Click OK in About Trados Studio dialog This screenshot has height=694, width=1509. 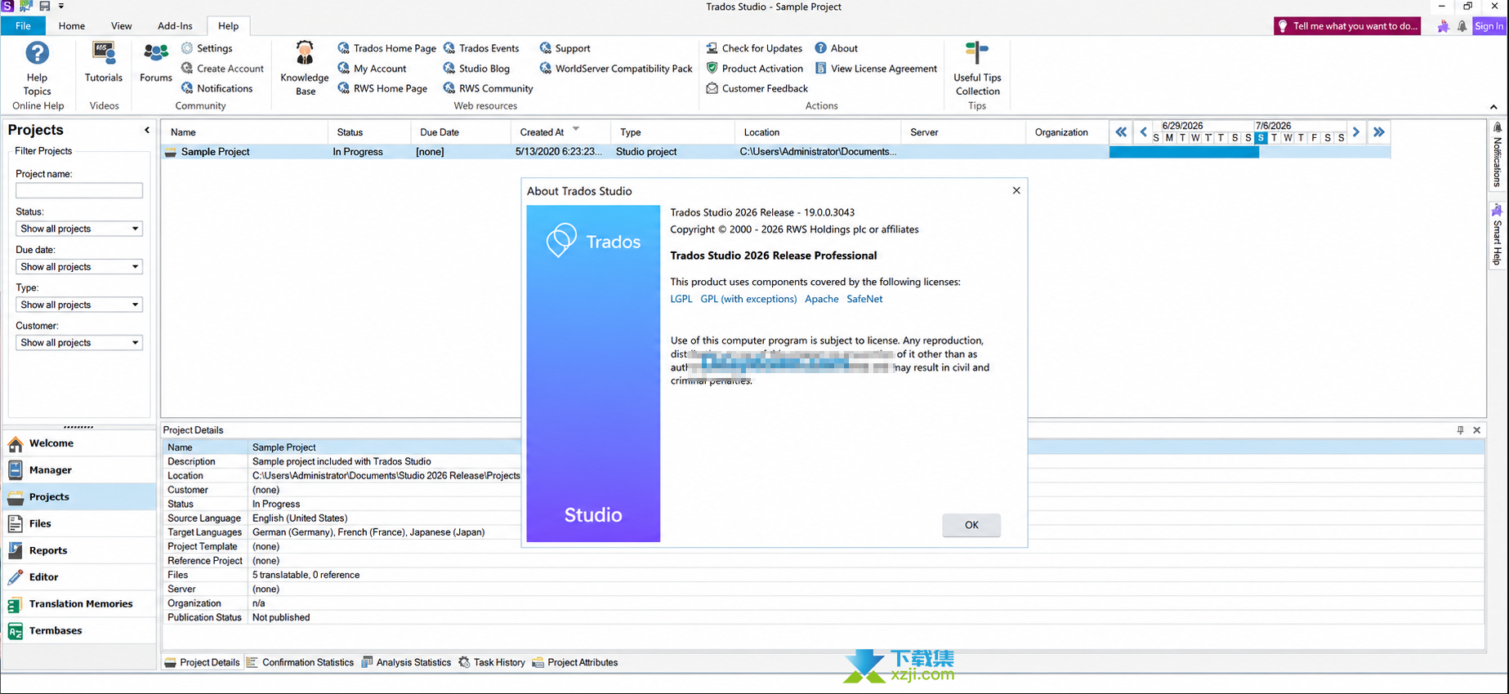971,525
